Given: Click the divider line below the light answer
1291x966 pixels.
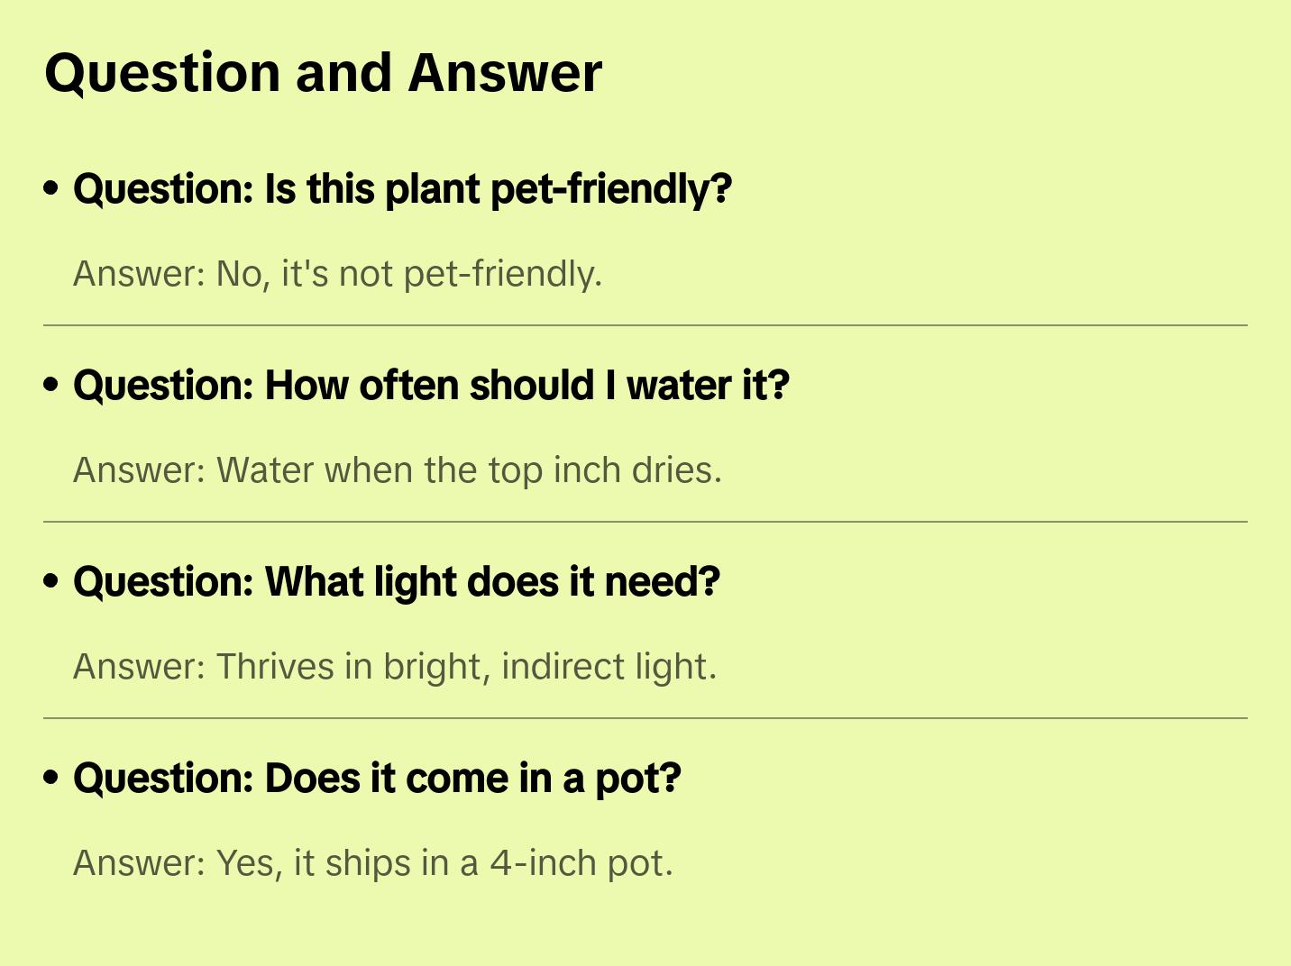Looking at the screenshot, I should (x=645, y=718).
